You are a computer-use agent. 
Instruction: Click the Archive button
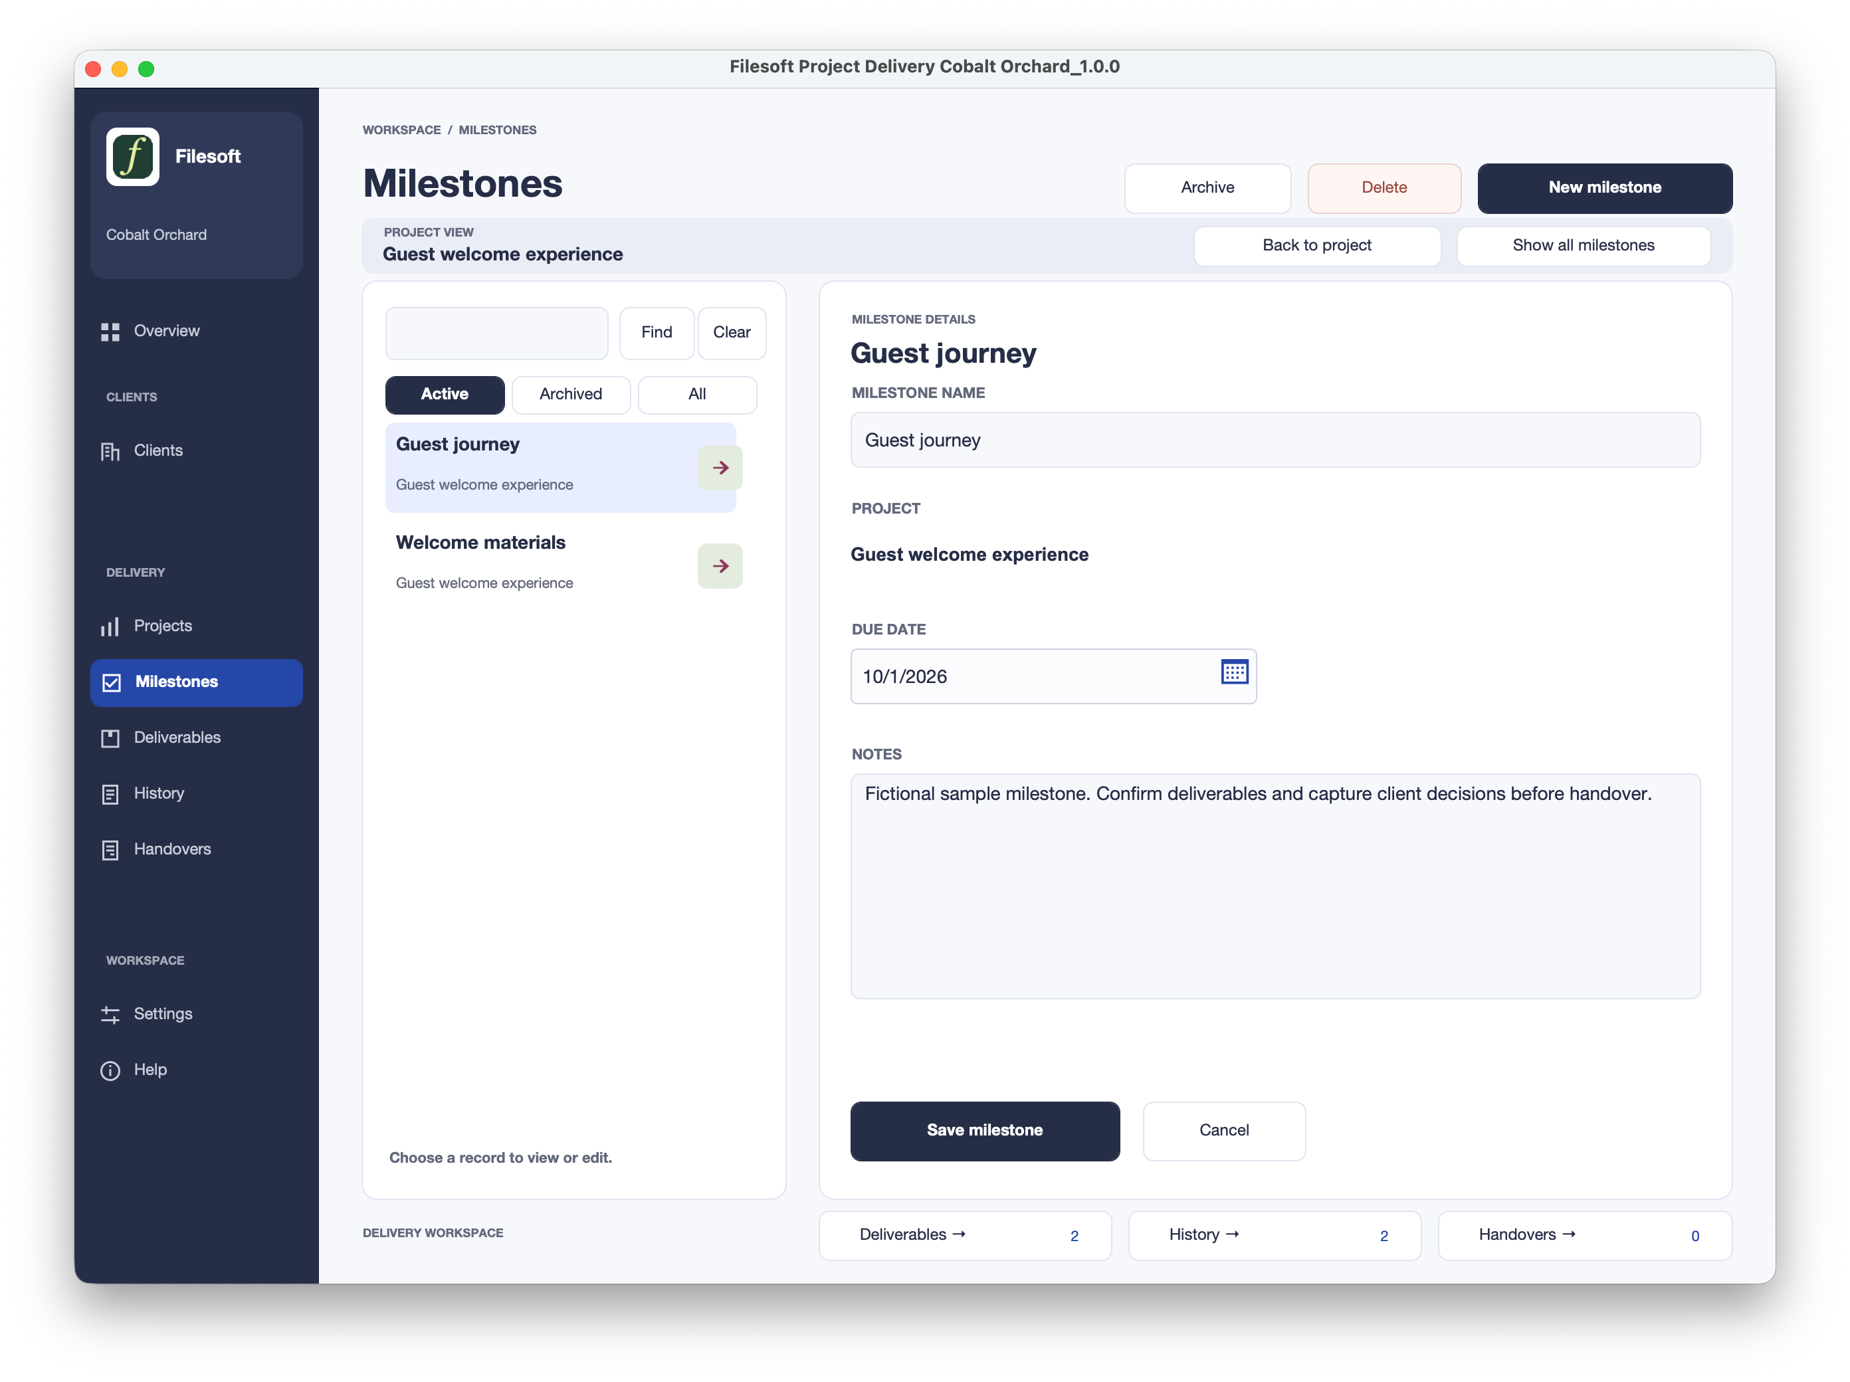click(x=1207, y=188)
